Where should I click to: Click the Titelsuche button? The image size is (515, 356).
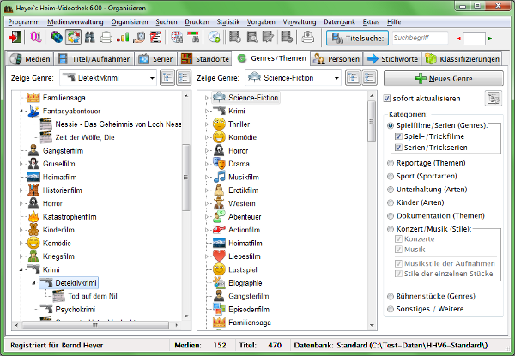[x=356, y=38]
